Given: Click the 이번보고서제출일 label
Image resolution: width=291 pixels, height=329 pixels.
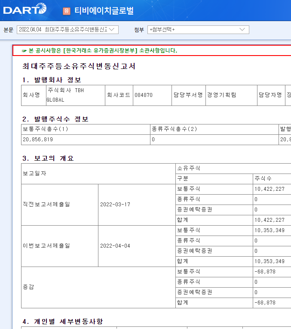Looking at the screenshot, I should point(46,246).
